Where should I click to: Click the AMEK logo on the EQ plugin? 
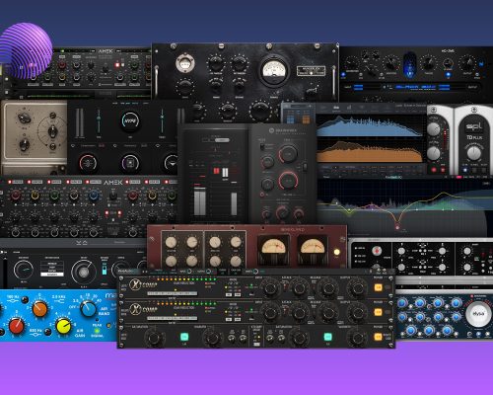click(x=113, y=183)
